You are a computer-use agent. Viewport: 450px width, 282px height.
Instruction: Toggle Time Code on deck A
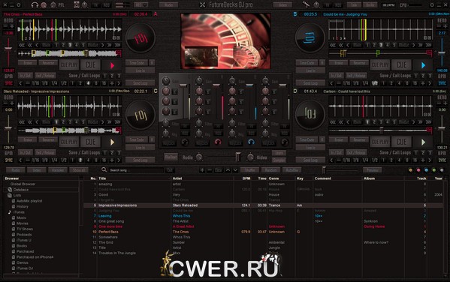tap(137, 62)
